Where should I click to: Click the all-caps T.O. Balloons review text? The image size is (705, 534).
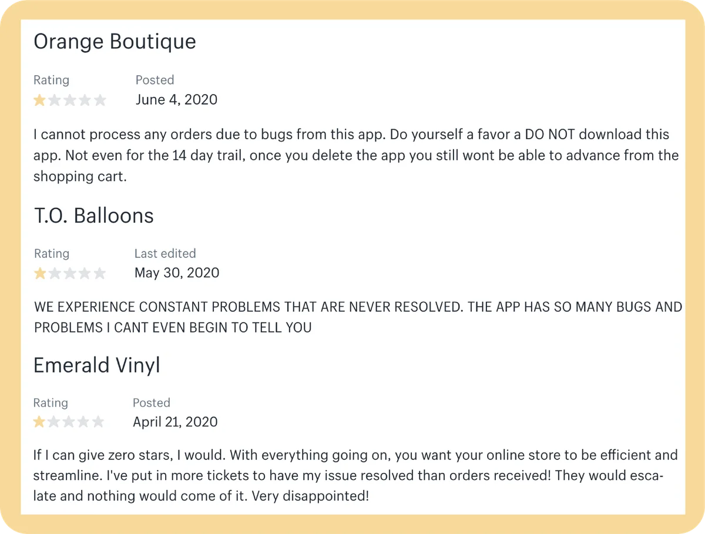tap(358, 317)
